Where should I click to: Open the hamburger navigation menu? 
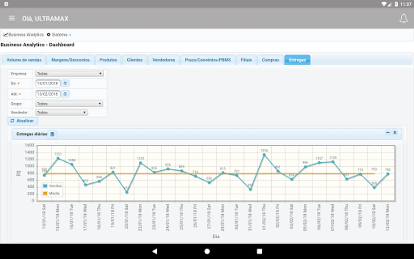12,18
